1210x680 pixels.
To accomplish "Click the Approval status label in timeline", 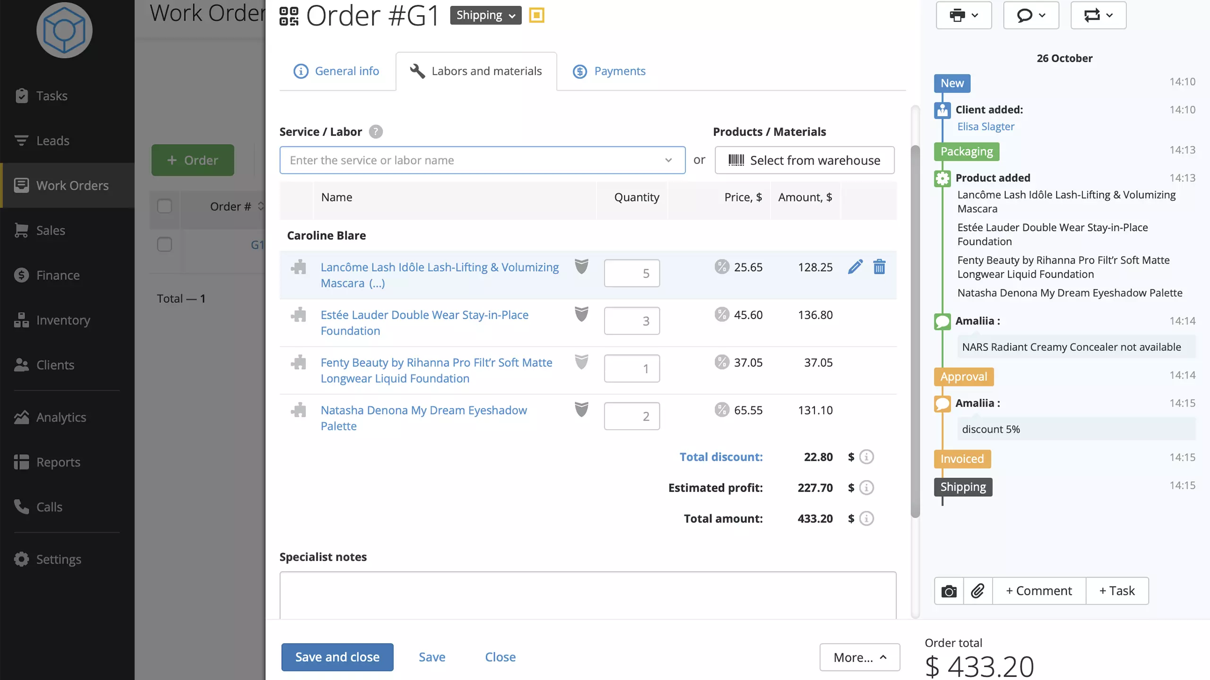I will 963,377.
